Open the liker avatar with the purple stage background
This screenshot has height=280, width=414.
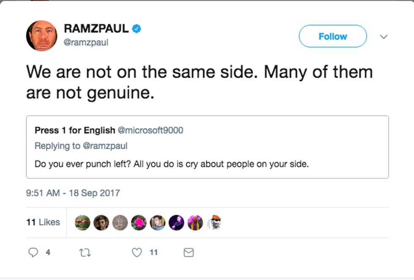(176, 222)
